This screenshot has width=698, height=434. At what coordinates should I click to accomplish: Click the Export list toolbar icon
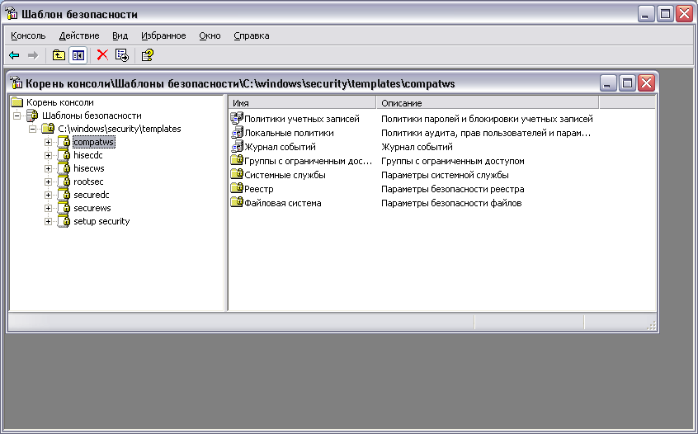pyautogui.click(x=122, y=55)
